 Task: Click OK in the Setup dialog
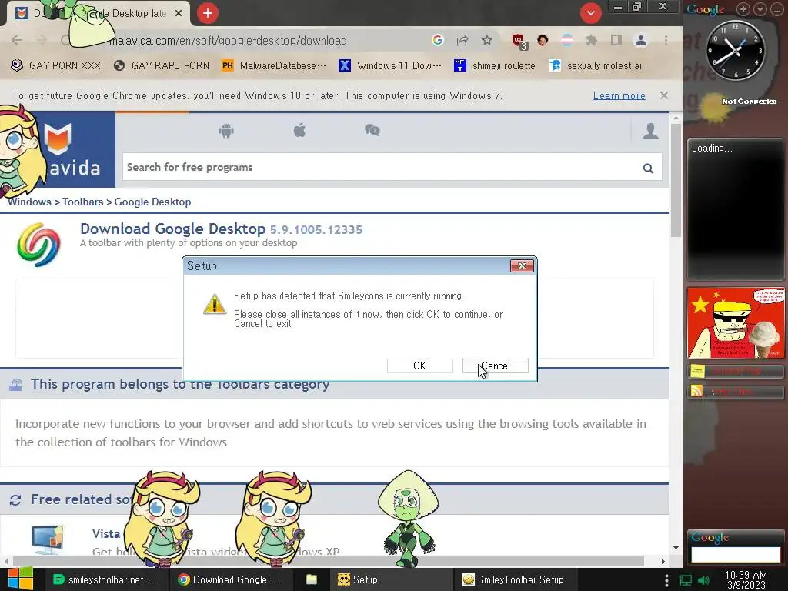pyautogui.click(x=419, y=366)
